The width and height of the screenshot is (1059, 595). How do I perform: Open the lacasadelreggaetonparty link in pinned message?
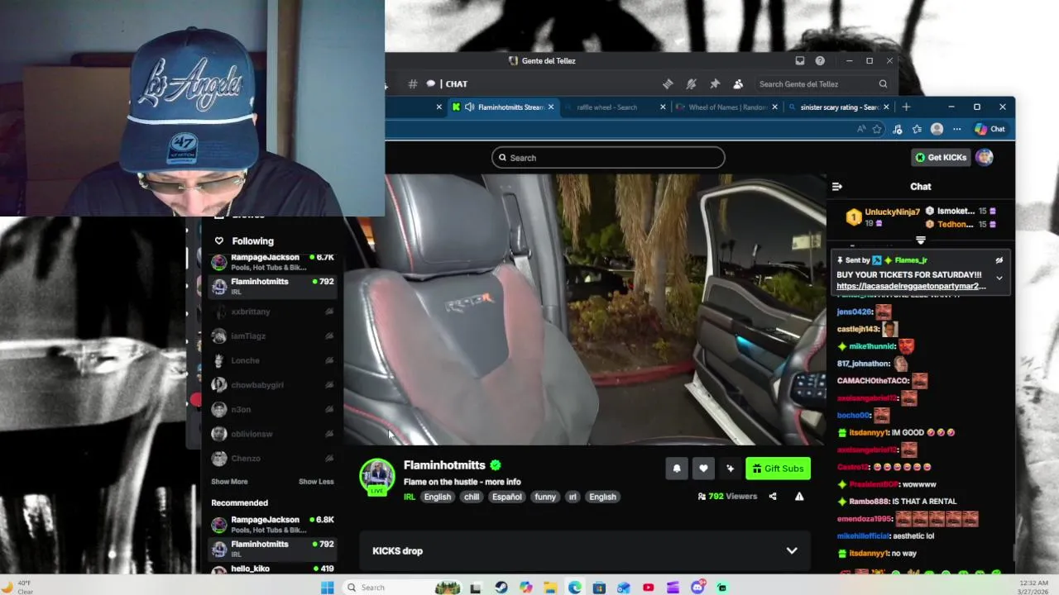pyautogui.click(x=911, y=287)
